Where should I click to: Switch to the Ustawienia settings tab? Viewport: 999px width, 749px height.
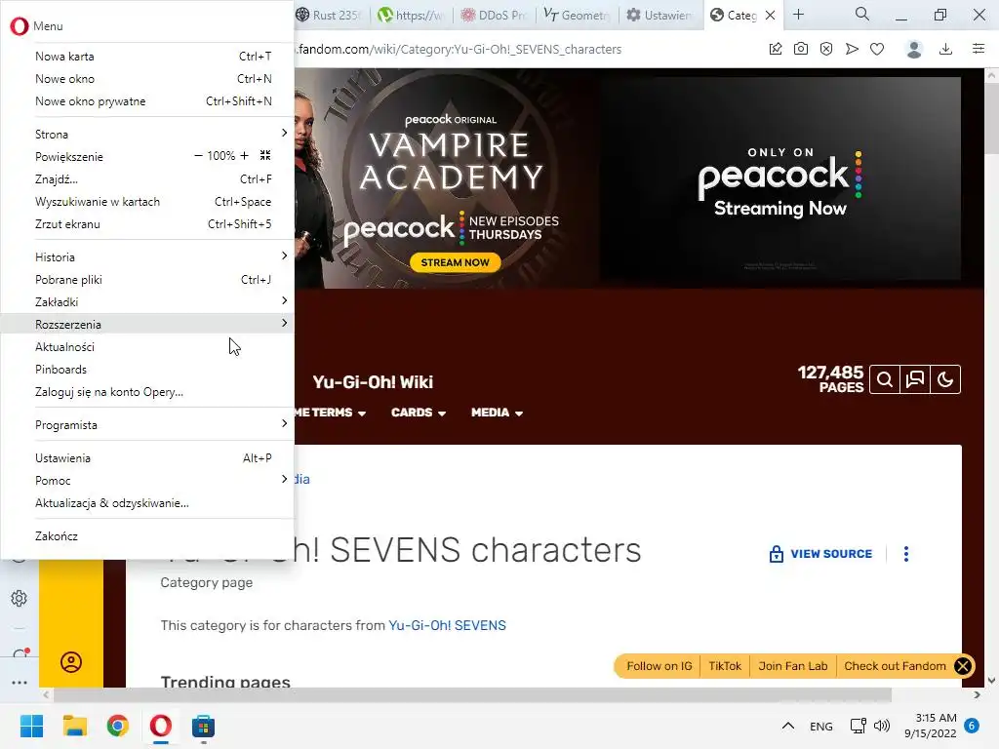tap(659, 16)
